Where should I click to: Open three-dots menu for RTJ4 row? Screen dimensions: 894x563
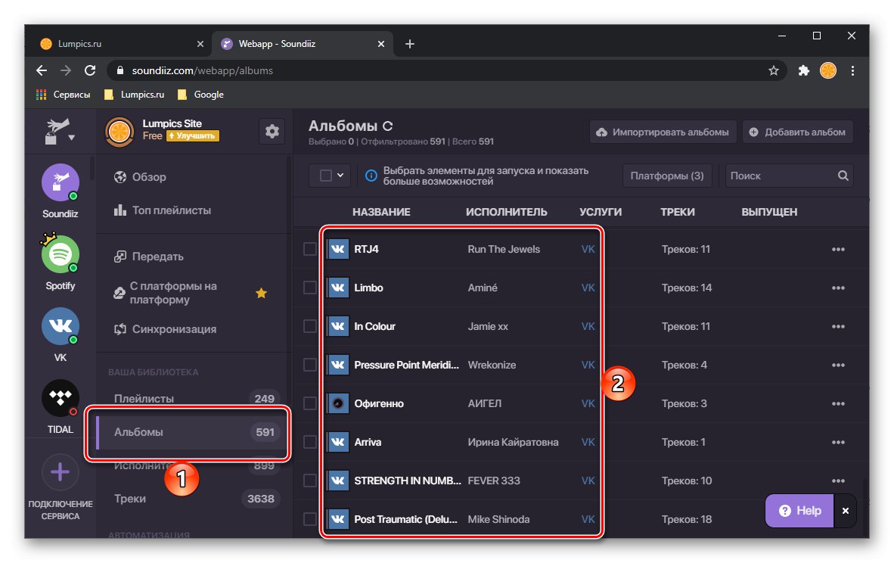click(838, 249)
